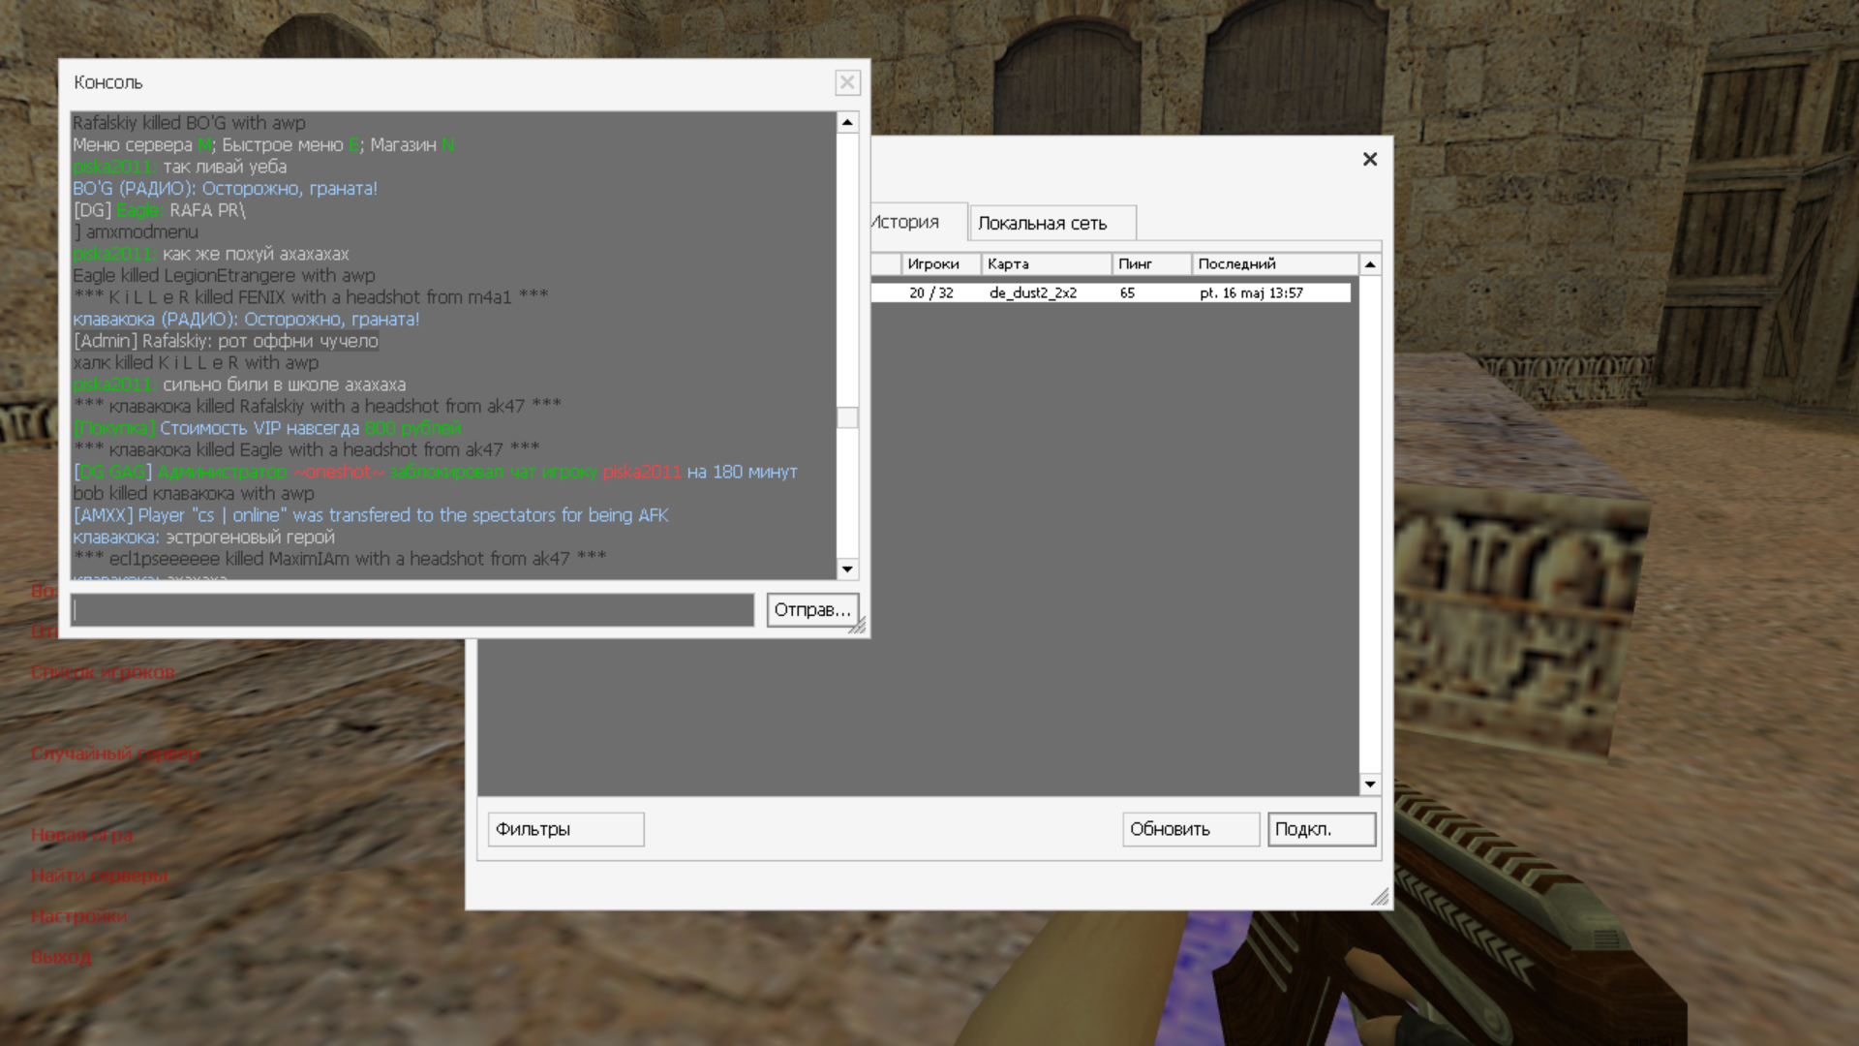Focus the console command input field
The height and width of the screenshot is (1046, 1859).
pos(412,610)
